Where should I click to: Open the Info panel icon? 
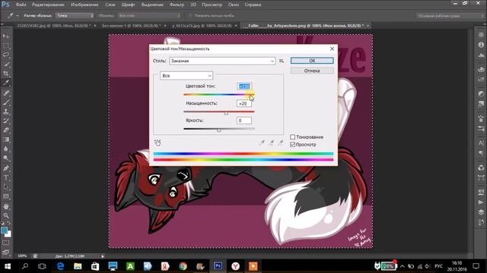point(481,45)
